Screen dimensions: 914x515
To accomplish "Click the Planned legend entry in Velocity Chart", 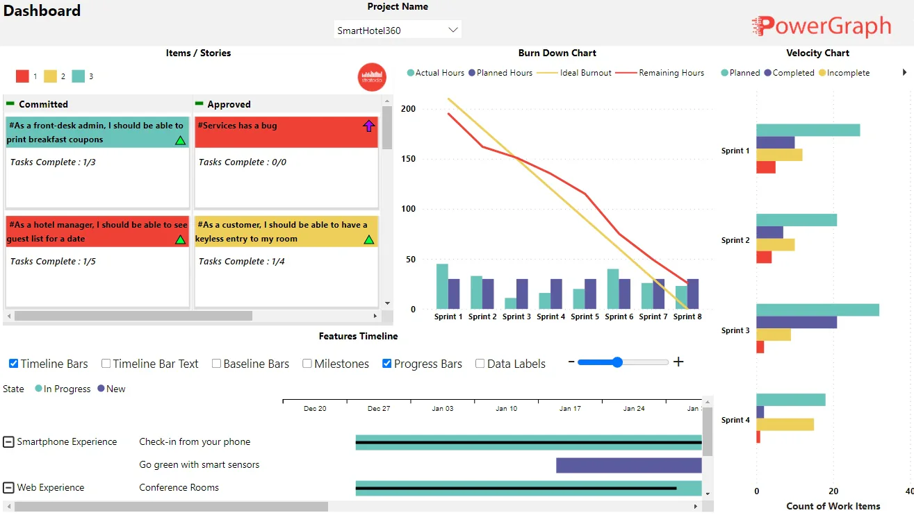I will (741, 73).
